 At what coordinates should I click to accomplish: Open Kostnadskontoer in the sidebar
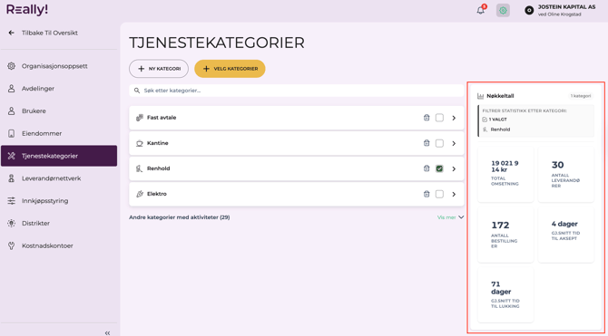coord(59,245)
